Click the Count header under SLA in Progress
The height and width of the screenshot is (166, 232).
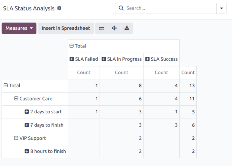tap(121, 72)
